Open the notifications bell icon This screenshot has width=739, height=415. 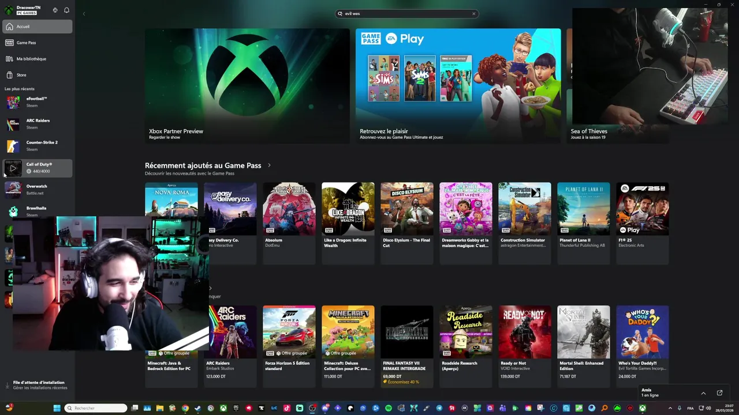(66, 10)
